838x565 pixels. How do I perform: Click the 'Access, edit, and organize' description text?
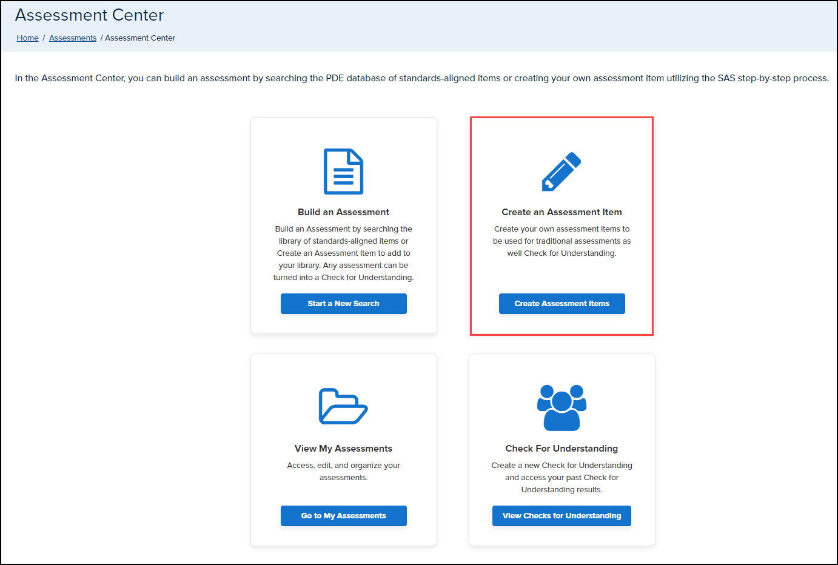343,472
